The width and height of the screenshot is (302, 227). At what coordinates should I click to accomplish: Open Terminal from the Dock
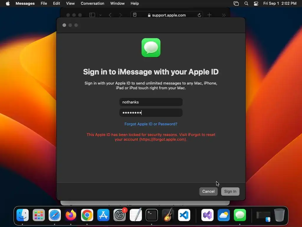click(152, 215)
